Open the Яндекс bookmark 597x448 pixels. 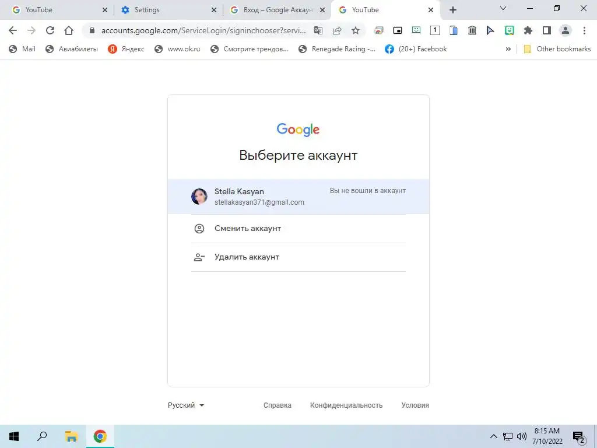tap(126, 49)
